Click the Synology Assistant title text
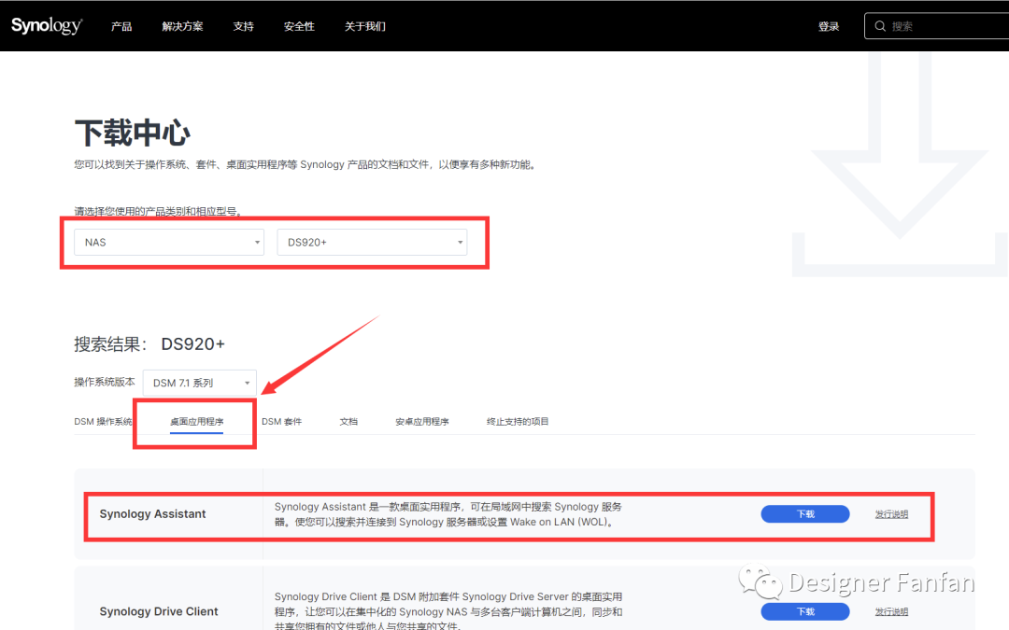Viewport: 1009px width, 630px height. click(152, 513)
